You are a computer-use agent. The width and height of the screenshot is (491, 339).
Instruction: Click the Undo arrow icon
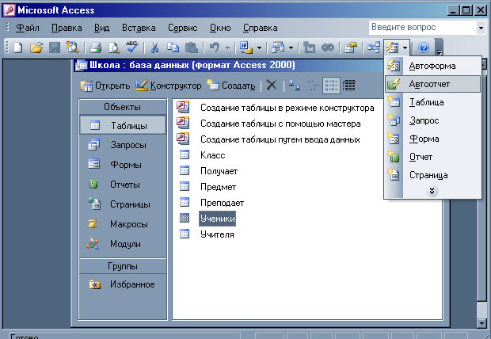pyautogui.click(x=215, y=48)
